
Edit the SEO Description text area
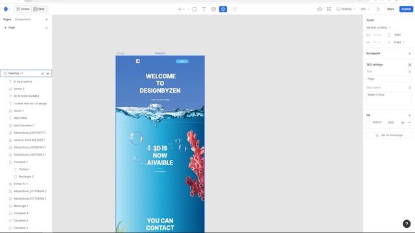389,98
